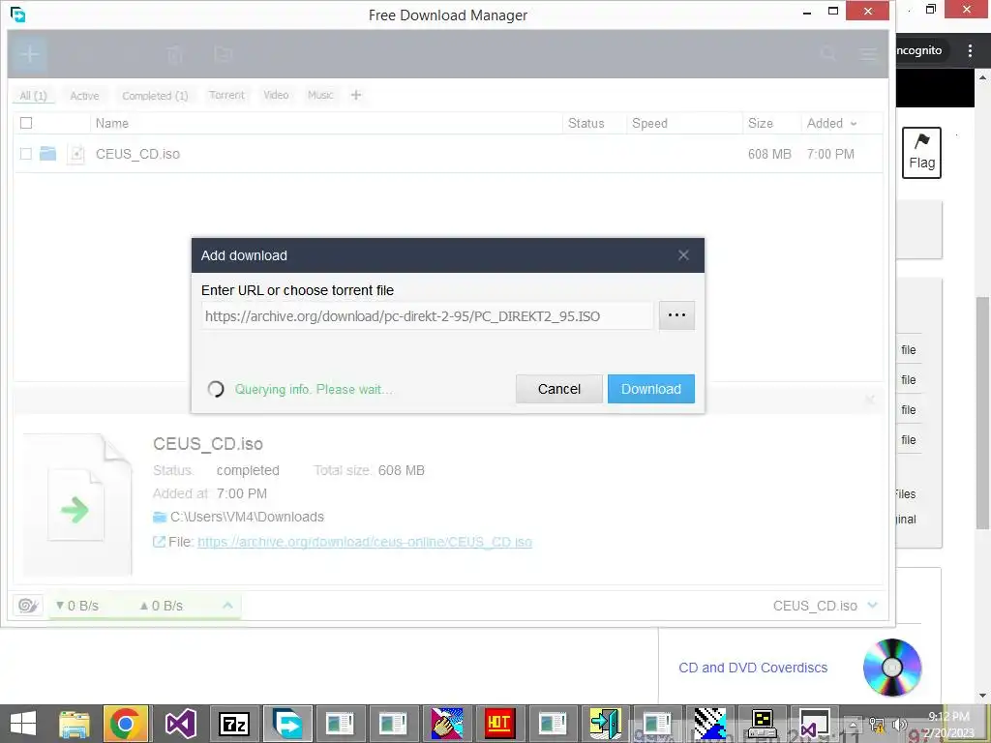Click the plus button to add new download
This screenshot has height=743, width=991.
(x=29, y=54)
